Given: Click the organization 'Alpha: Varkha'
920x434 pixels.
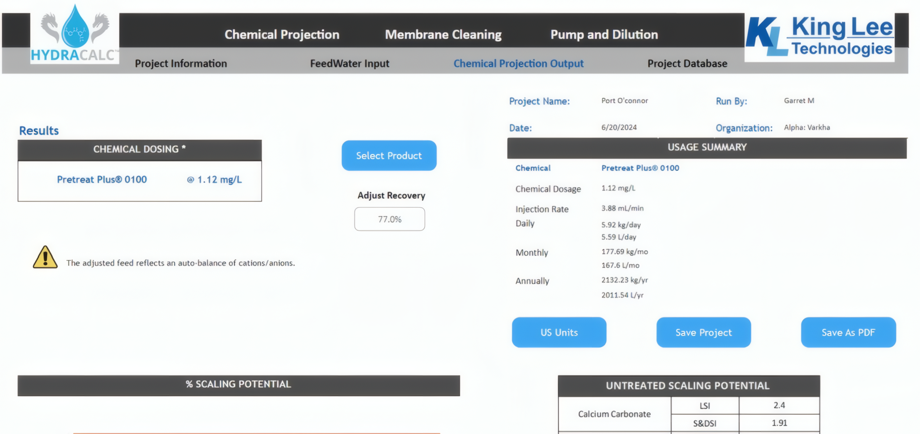Looking at the screenshot, I should point(807,127).
